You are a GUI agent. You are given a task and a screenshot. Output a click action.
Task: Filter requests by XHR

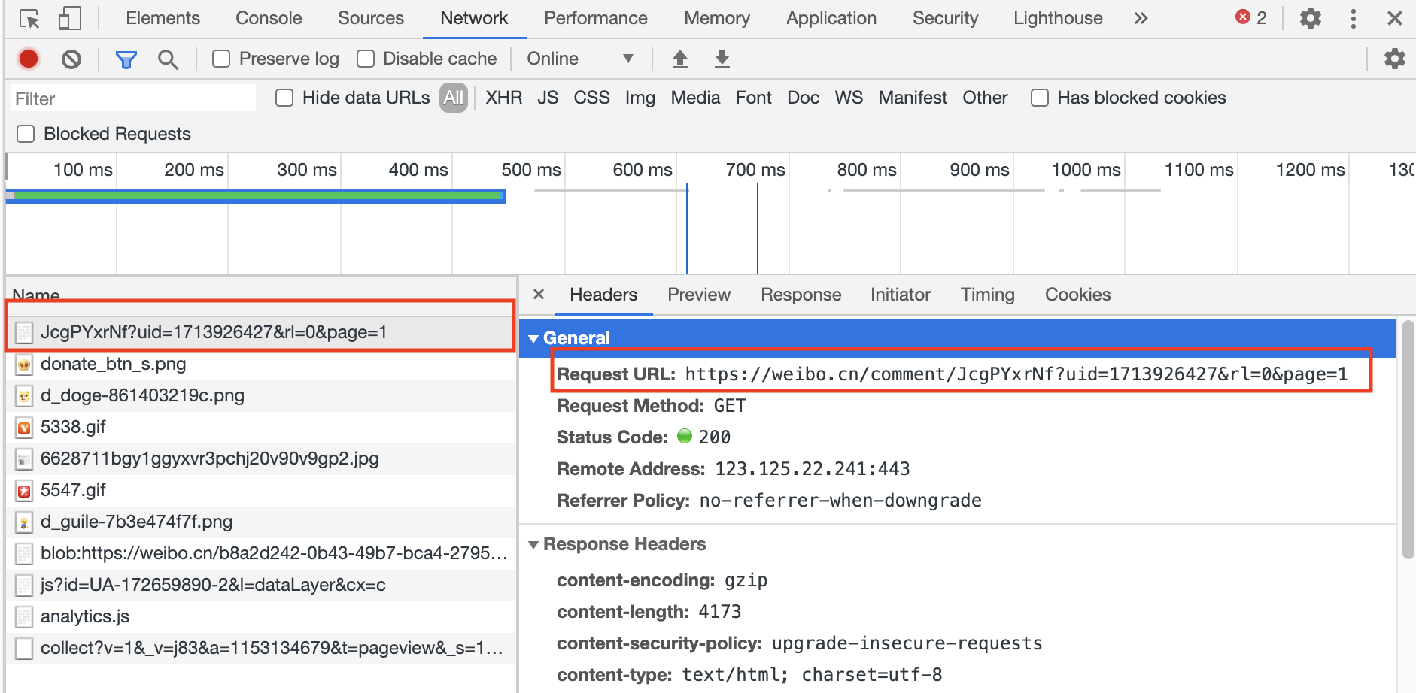pyautogui.click(x=503, y=98)
